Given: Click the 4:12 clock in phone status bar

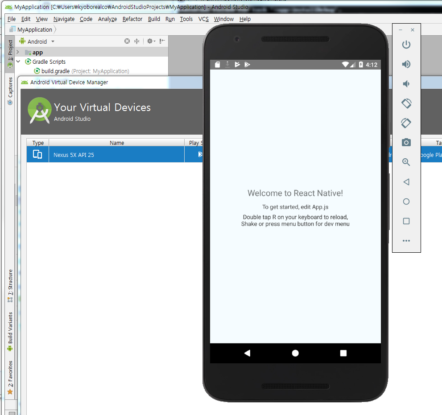Looking at the screenshot, I should (372, 65).
